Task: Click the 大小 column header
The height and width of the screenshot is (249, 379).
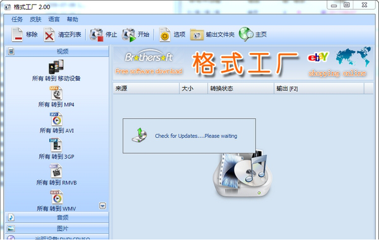Action: click(194, 88)
